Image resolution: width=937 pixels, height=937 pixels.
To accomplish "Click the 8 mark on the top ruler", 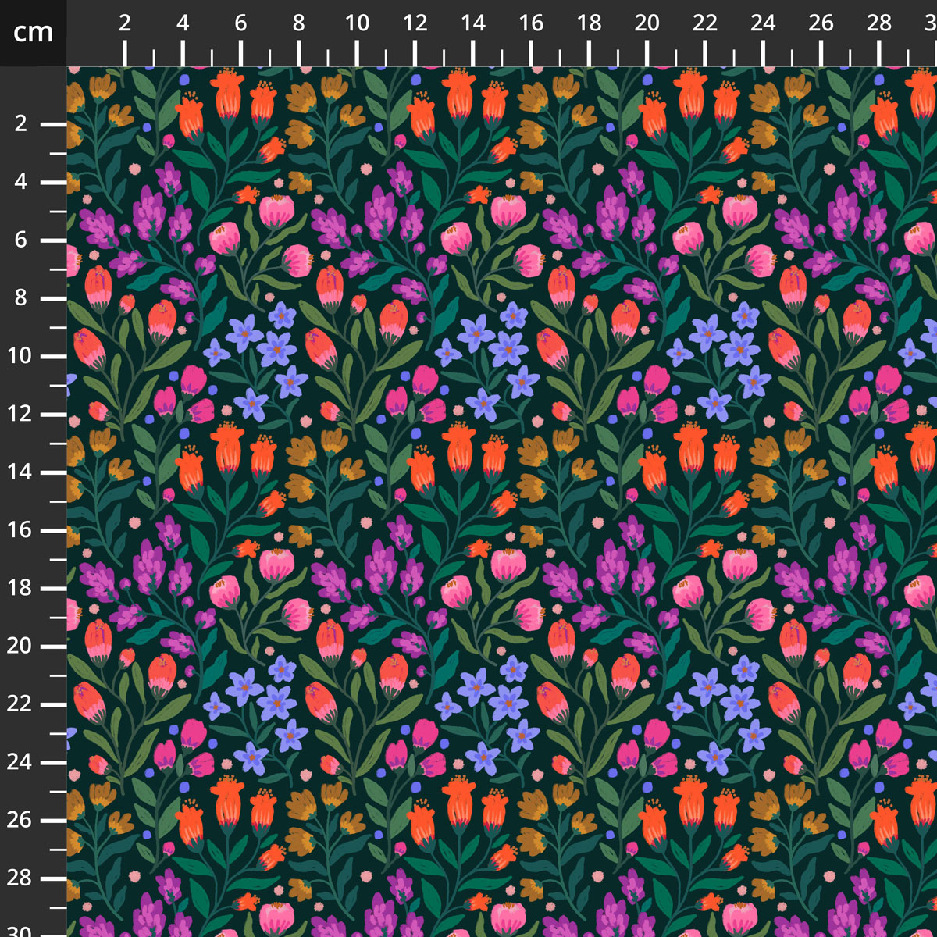I will click(x=299, y=23).
